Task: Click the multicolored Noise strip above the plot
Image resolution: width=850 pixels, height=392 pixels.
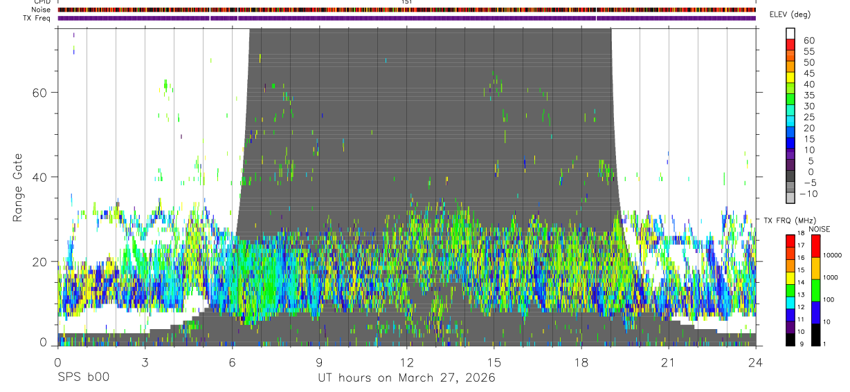Action: click(406, 10)
